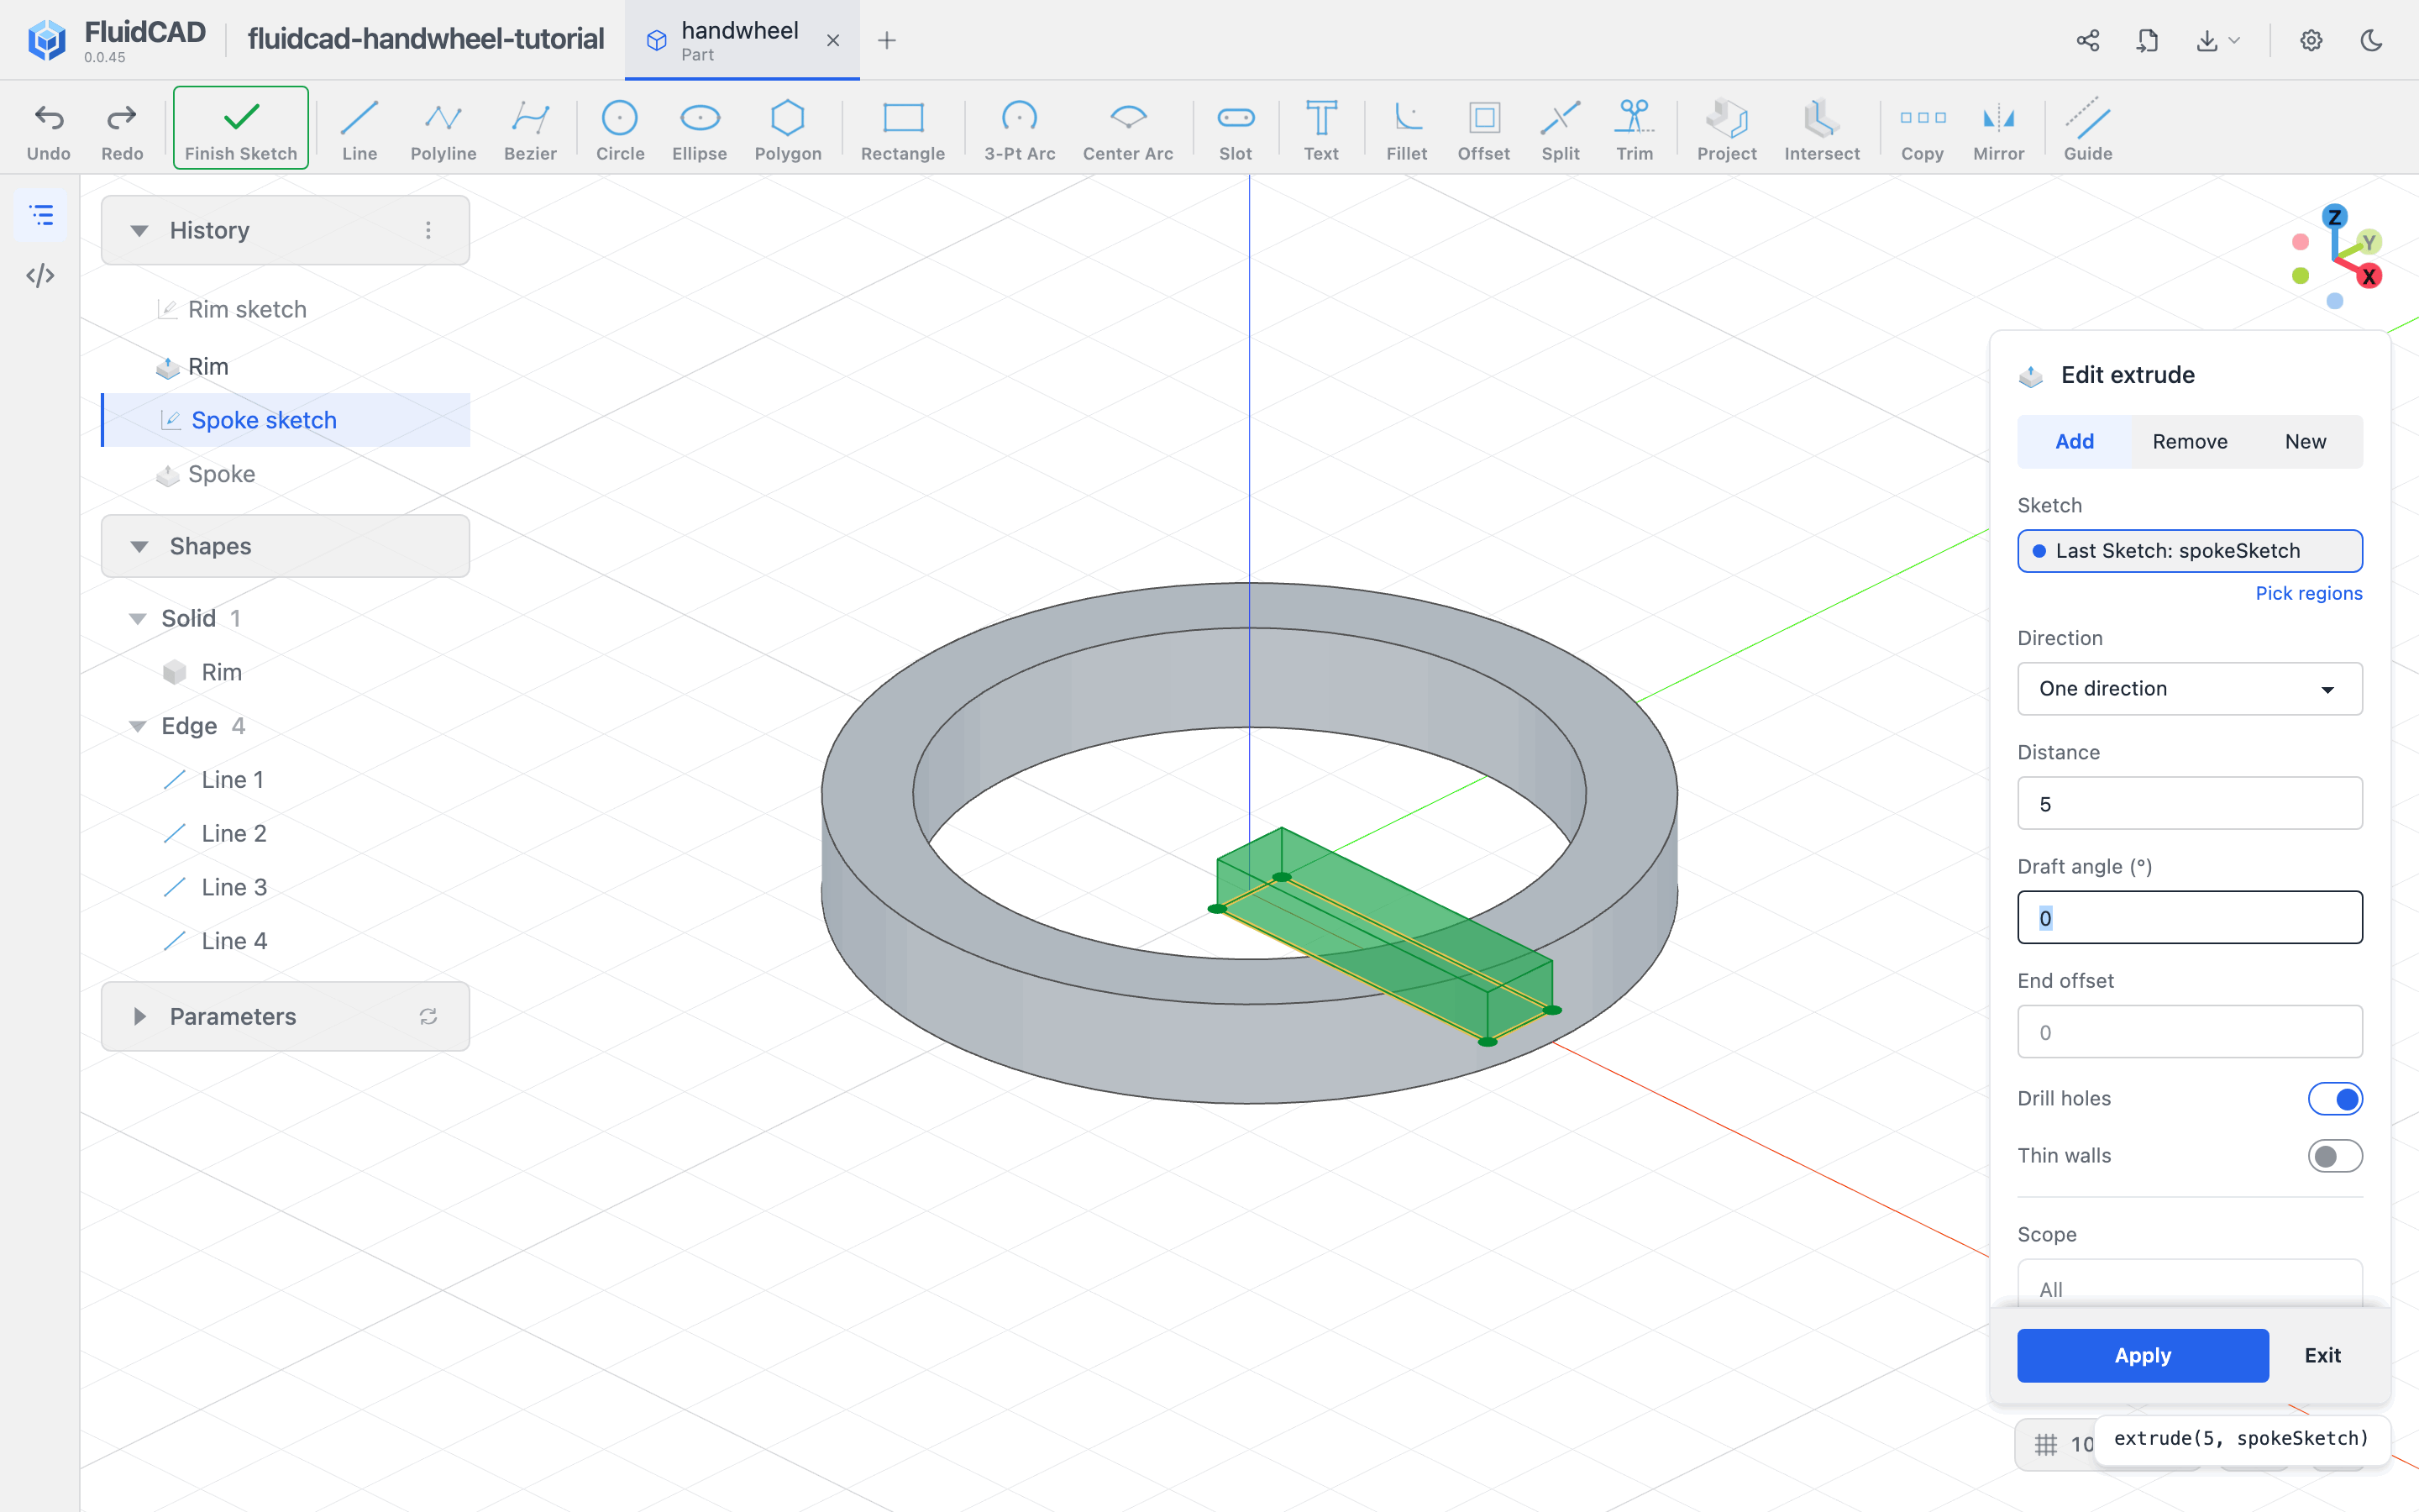
Task: Expand the Parameters panel
Action: [x=139, y=1016]
